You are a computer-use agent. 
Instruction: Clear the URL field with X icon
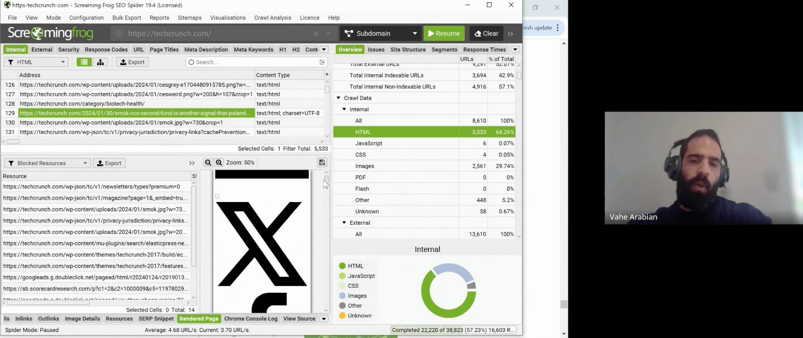click(x=316, y=34)
